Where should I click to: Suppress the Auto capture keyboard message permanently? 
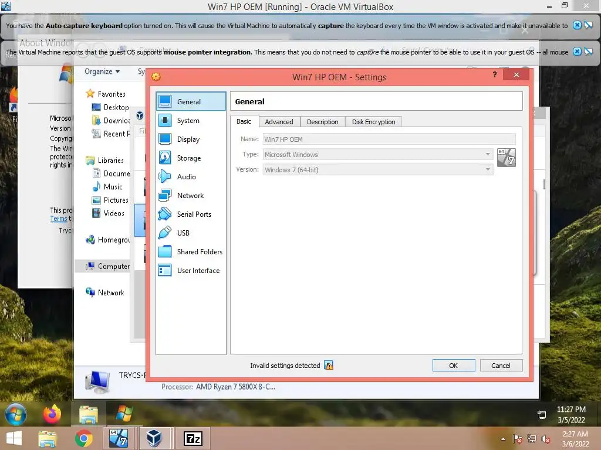point(588,25)
